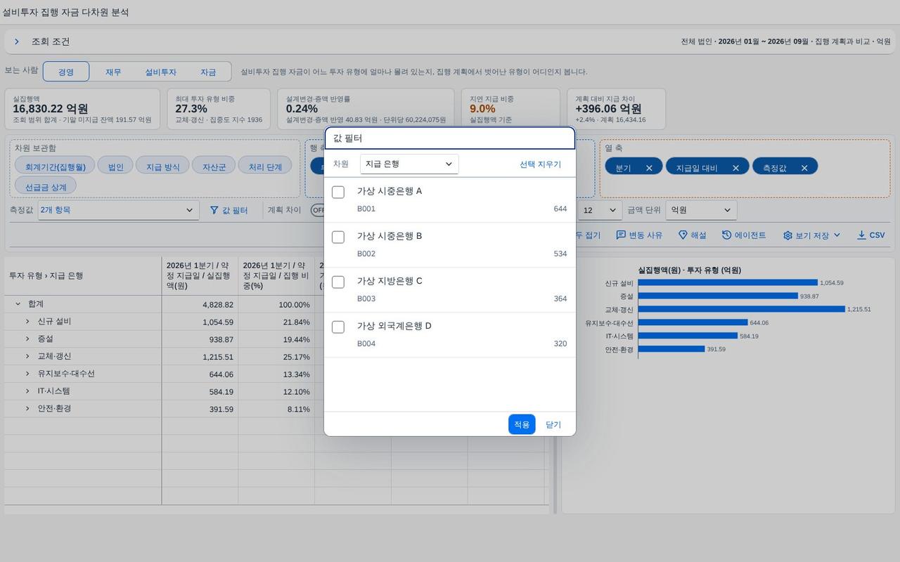This screenshot has height=562, width=900.
Task: Click the 투자 유형 › 지급 은행 column header
Action: (x=83, y=275)
